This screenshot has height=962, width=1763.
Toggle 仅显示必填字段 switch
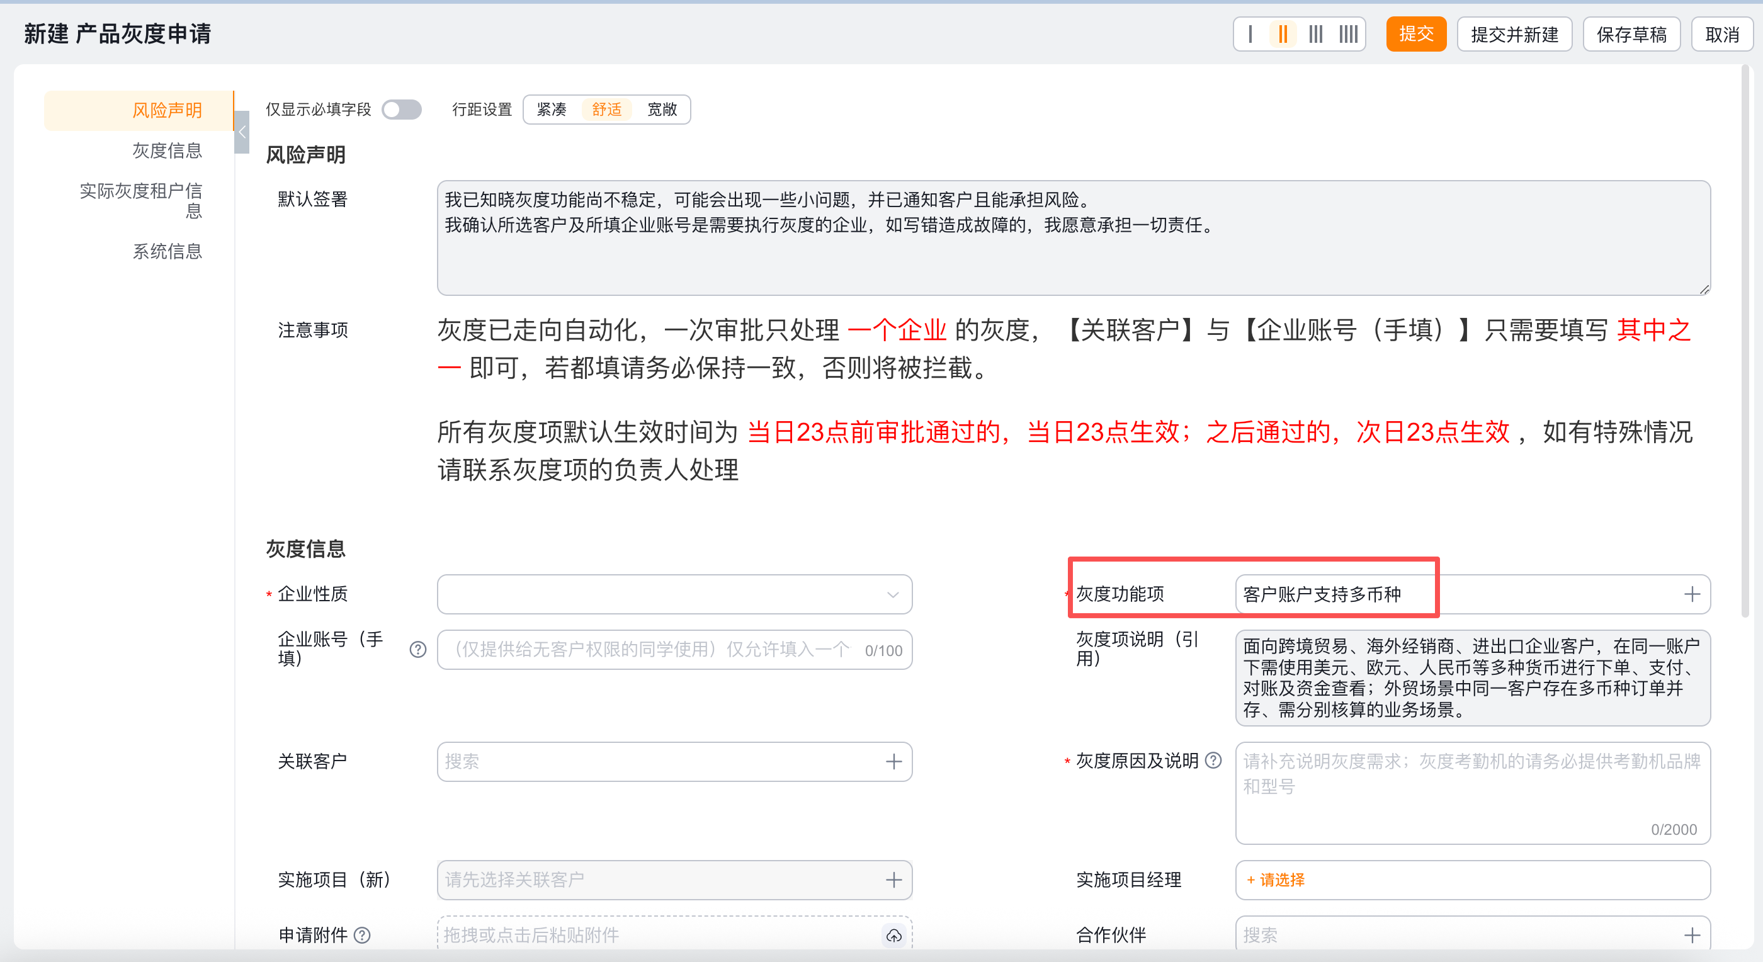click(402, 110)
